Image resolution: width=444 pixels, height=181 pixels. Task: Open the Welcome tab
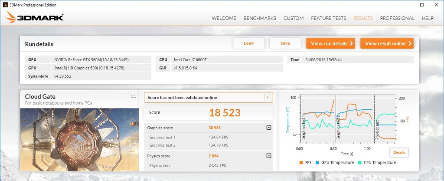click(224, 18)
